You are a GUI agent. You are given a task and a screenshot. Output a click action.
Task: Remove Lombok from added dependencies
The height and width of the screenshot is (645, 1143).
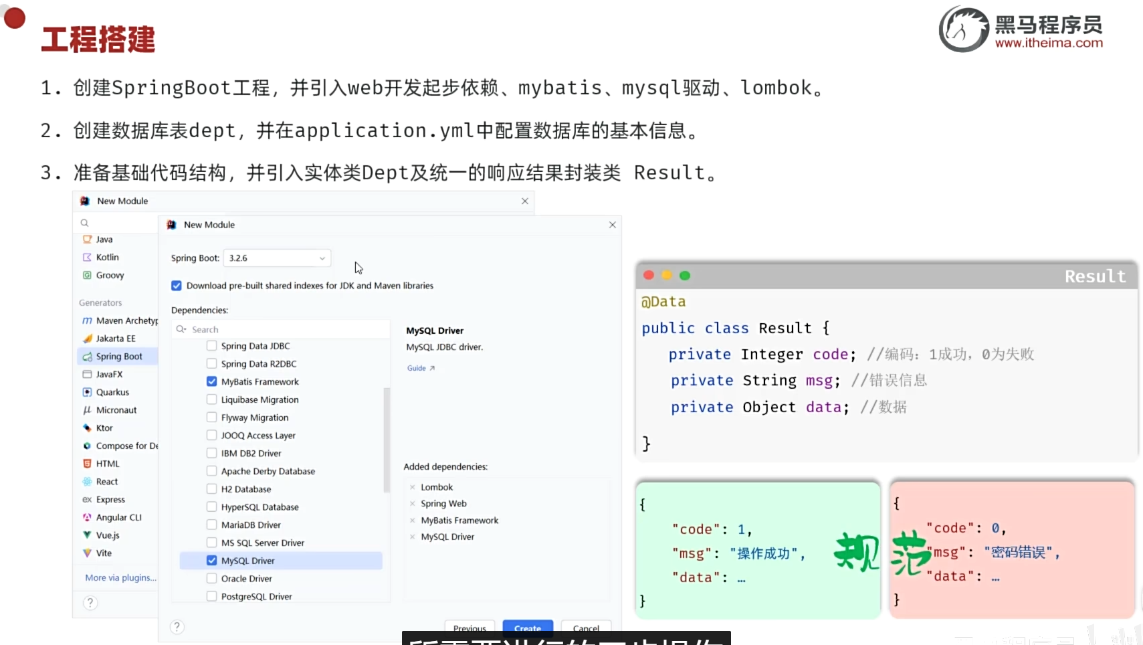413,487
